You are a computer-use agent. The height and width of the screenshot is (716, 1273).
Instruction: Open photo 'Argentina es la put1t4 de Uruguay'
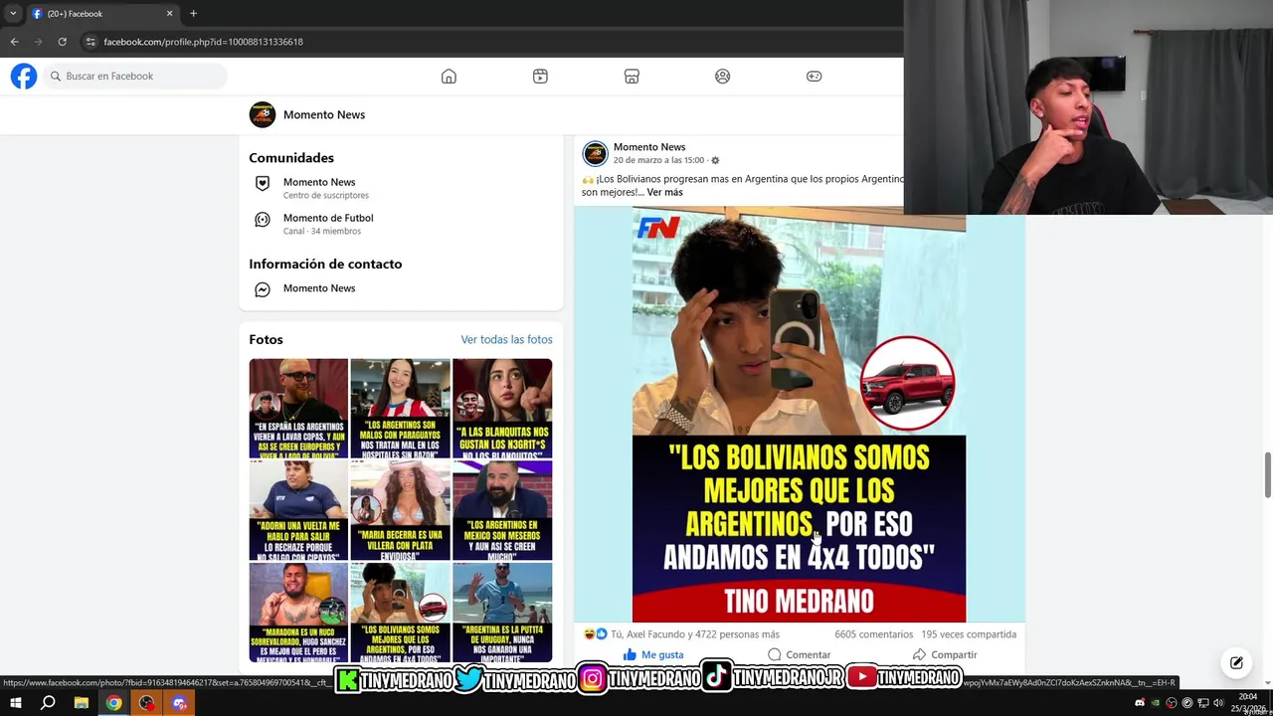502,613
